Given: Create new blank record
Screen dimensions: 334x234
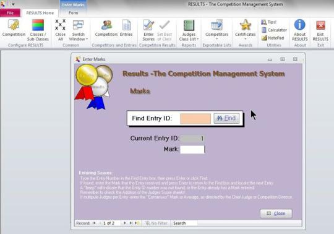Looking at the screenshot, I should pos(137,223).
